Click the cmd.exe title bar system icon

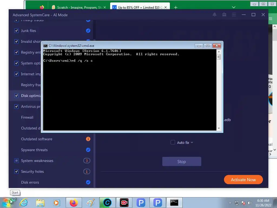pos(45,46)
